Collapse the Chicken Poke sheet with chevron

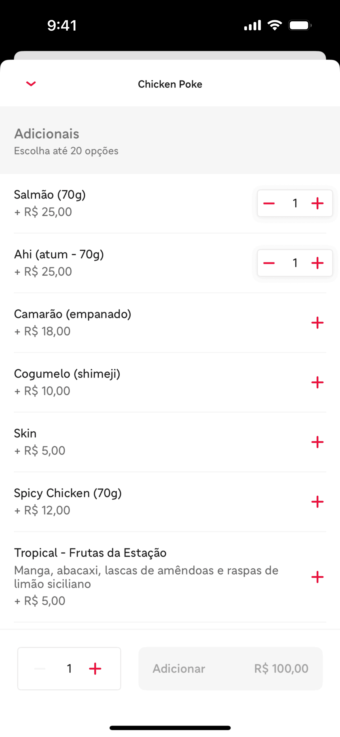tap(31, 84)
